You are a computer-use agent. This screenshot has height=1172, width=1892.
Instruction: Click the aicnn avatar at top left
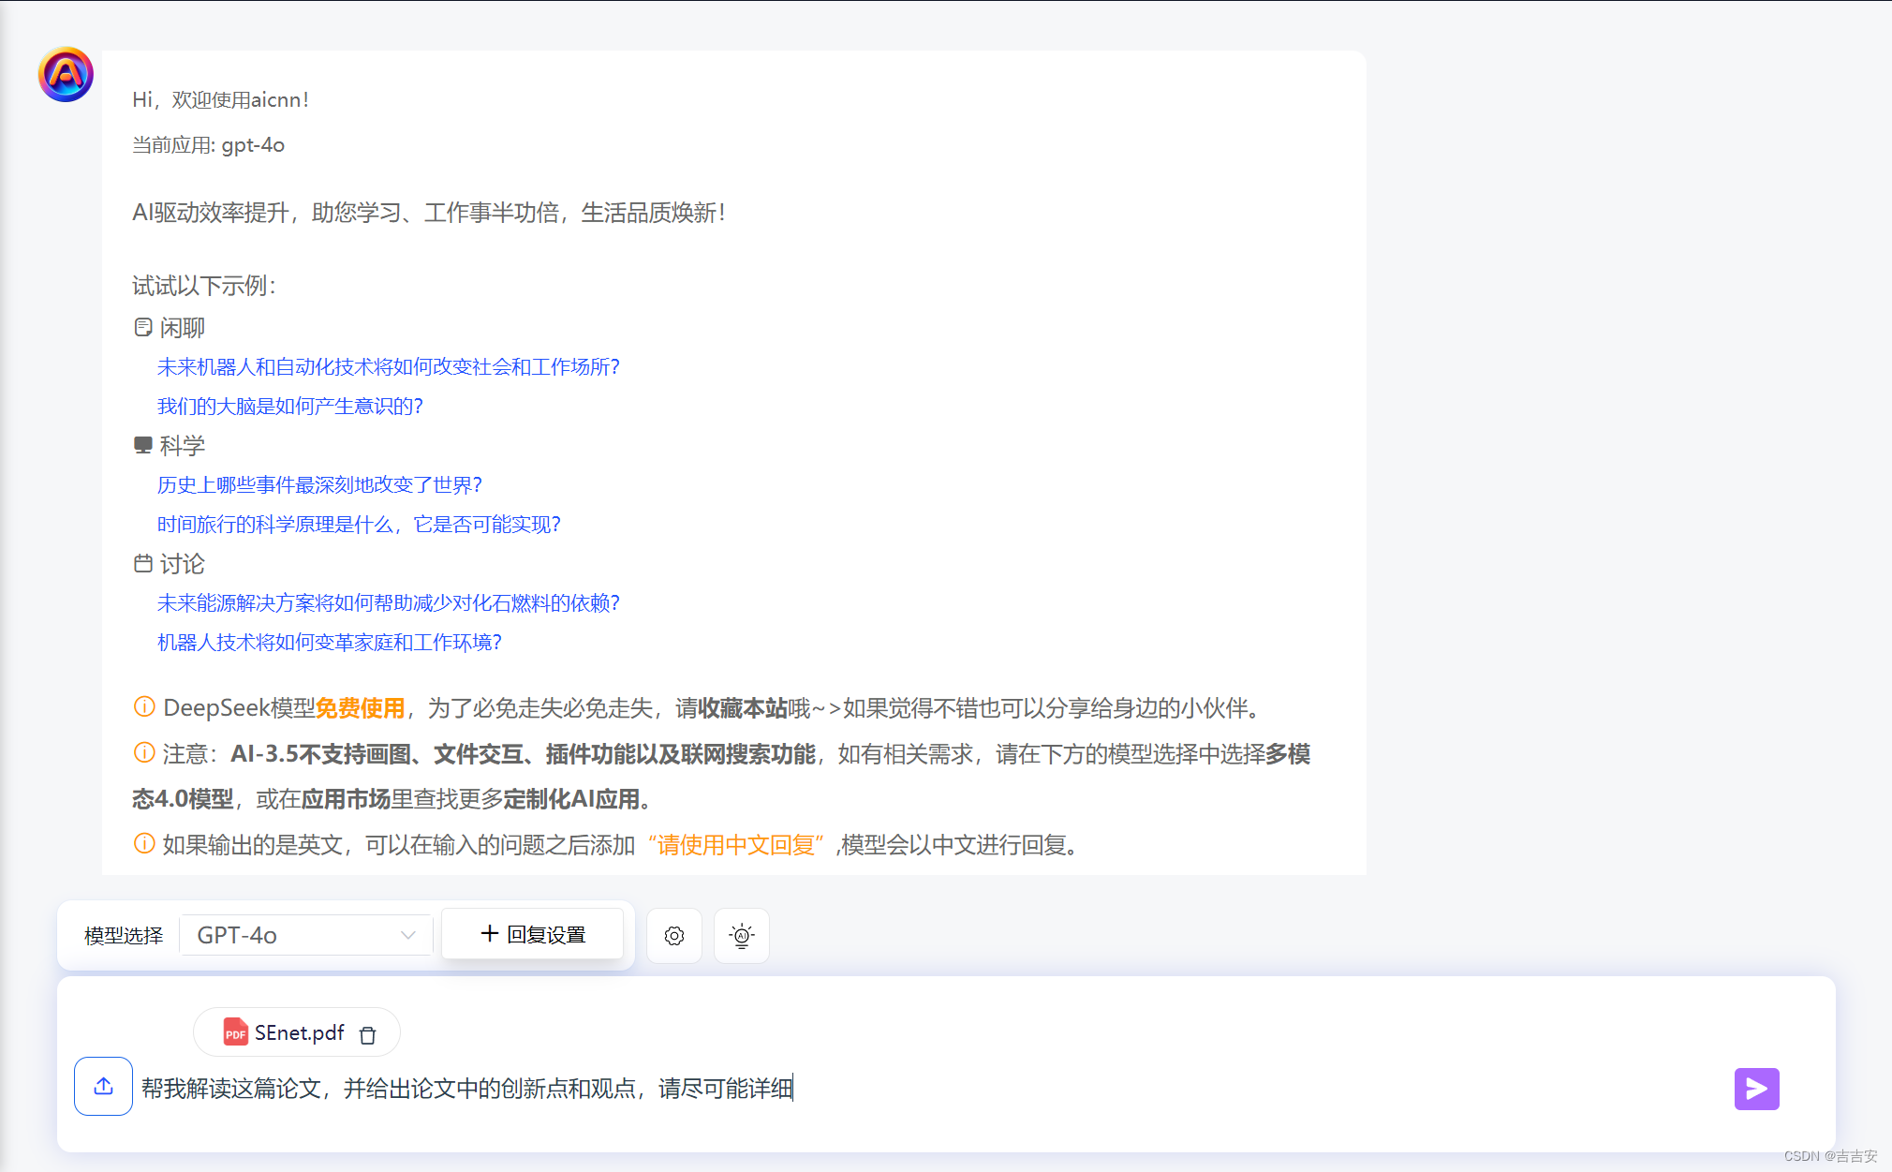[64, 74]
